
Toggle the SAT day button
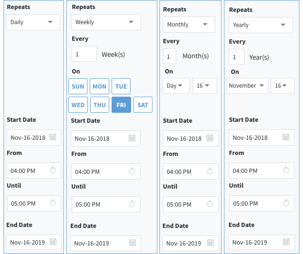[x=143, y=105]
